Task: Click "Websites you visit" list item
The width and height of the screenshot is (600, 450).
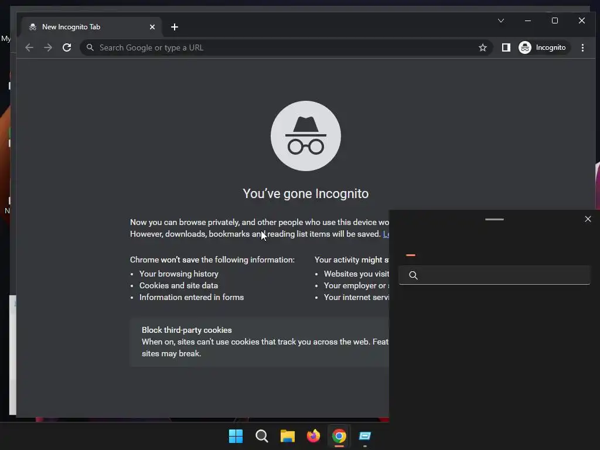Action: pyautogui.click(x=356, y=274)
